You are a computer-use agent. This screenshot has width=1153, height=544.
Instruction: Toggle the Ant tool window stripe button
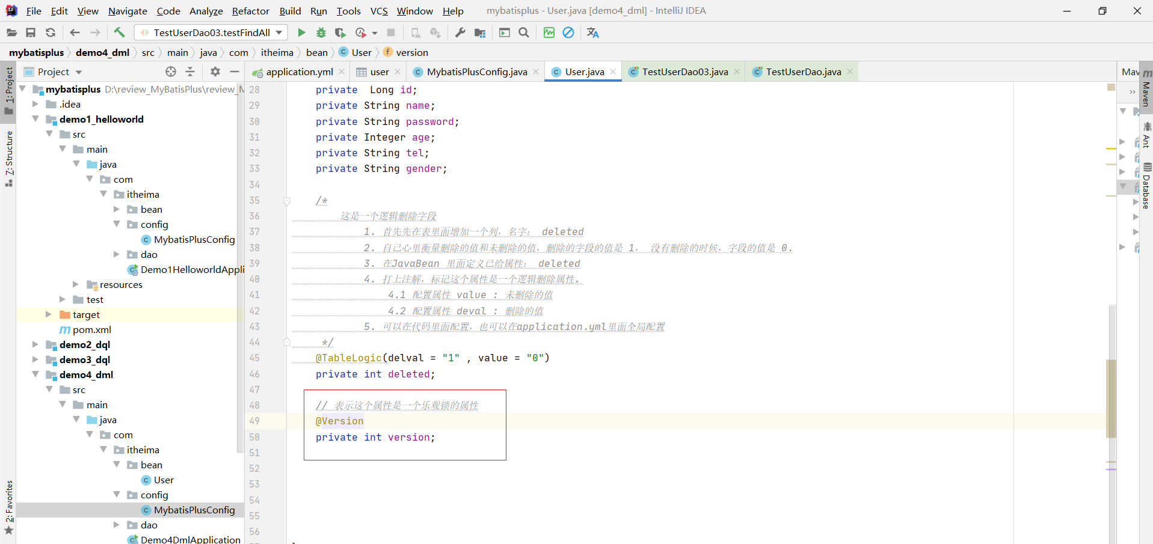1146,135
